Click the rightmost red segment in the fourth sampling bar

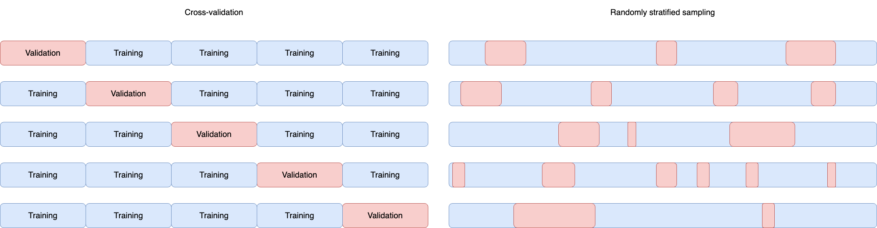coord(831,175)
